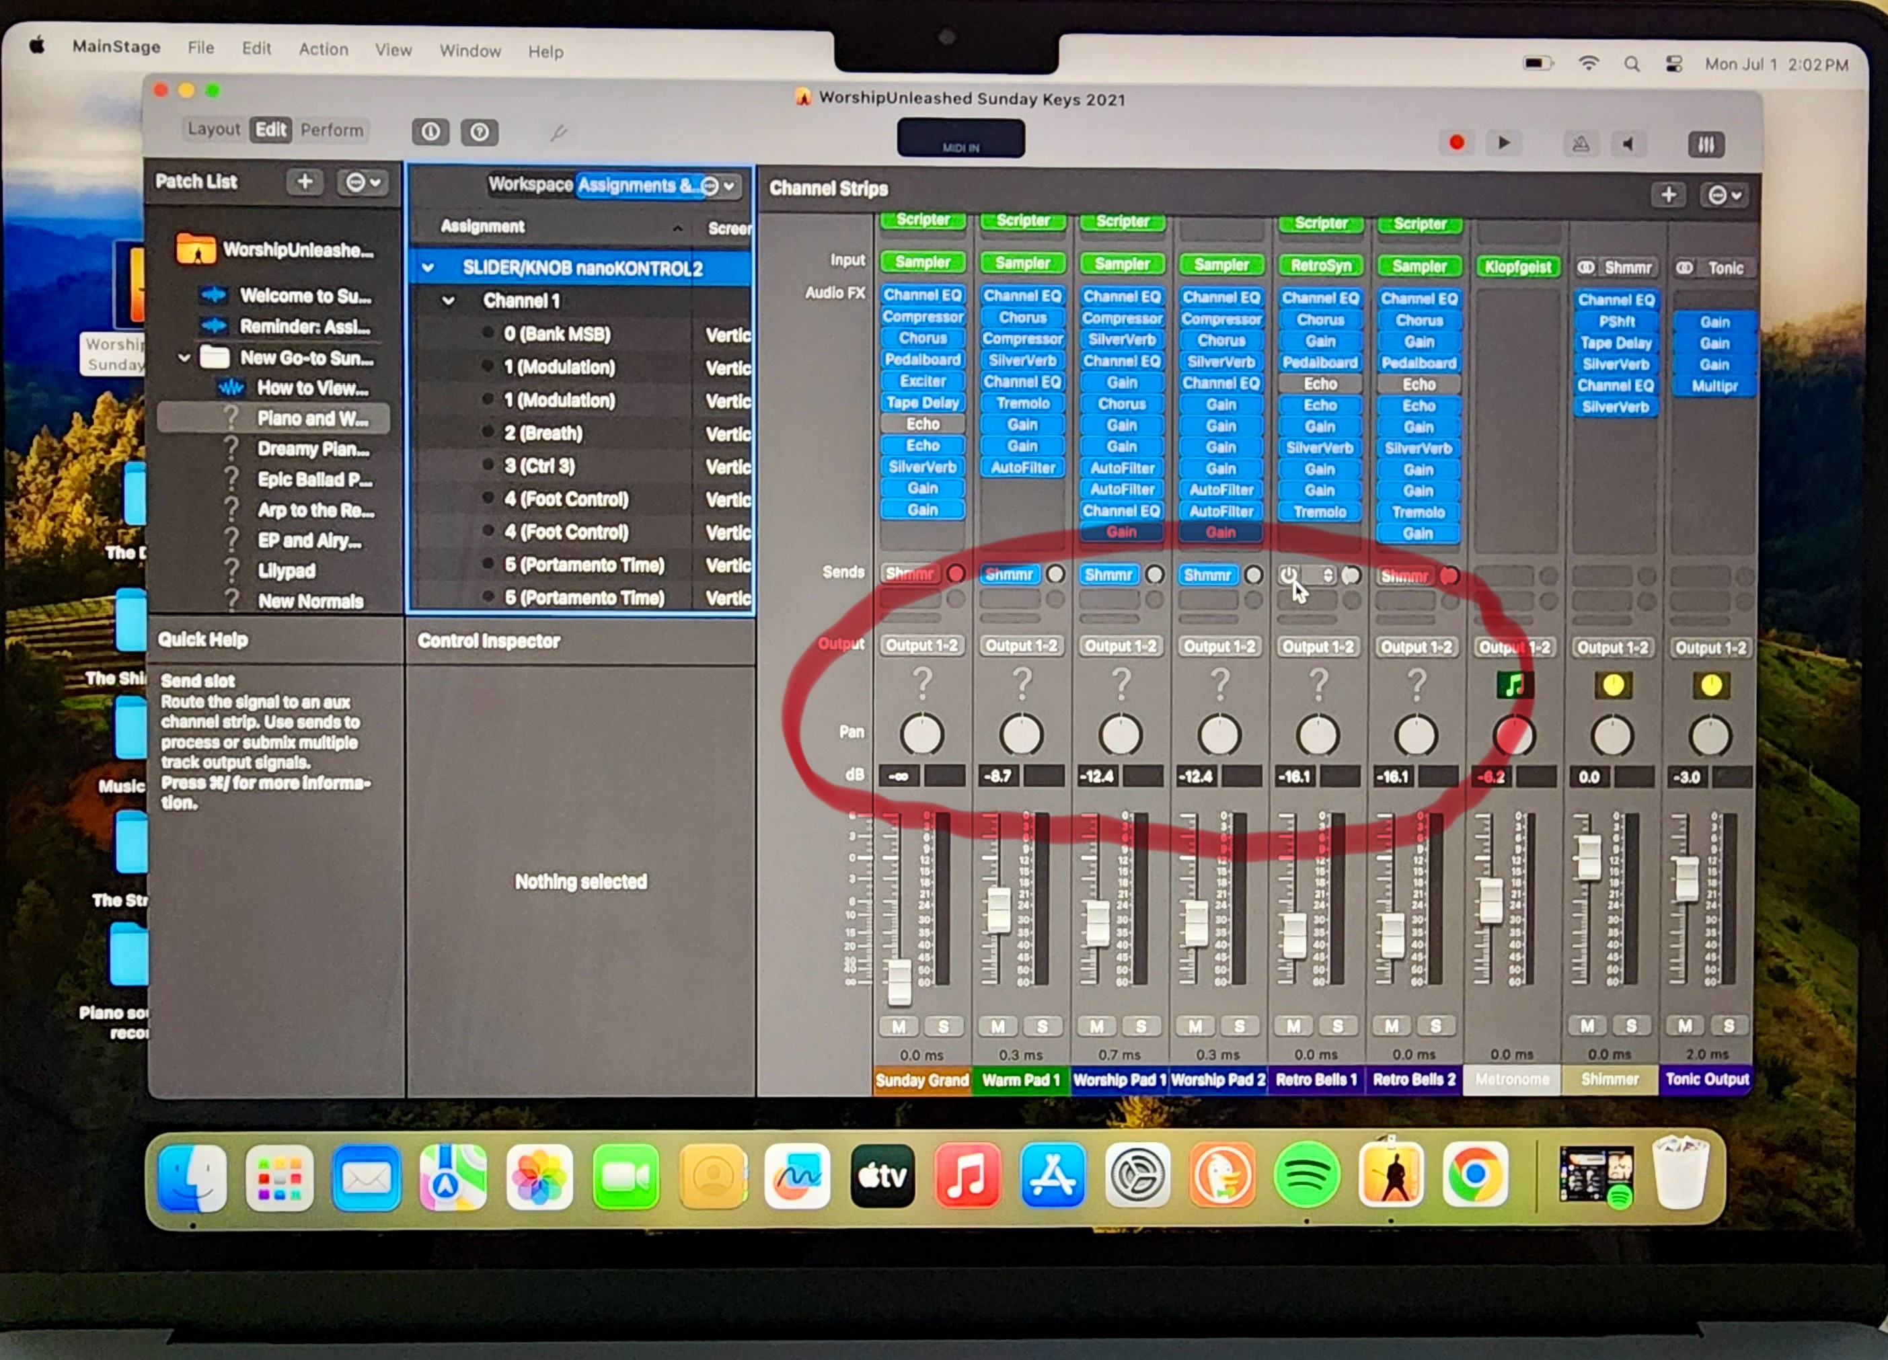1888x1360 pixels.
Task: Collapse the SLIDER/KNOB nanoKONTROL2 group
Action: (428, 268)
